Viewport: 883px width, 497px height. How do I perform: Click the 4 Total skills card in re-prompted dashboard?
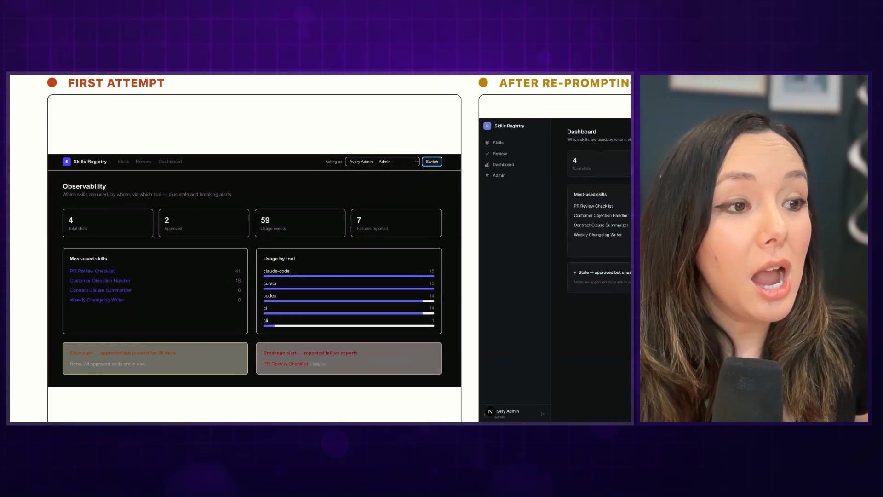(x=599, y=164)
